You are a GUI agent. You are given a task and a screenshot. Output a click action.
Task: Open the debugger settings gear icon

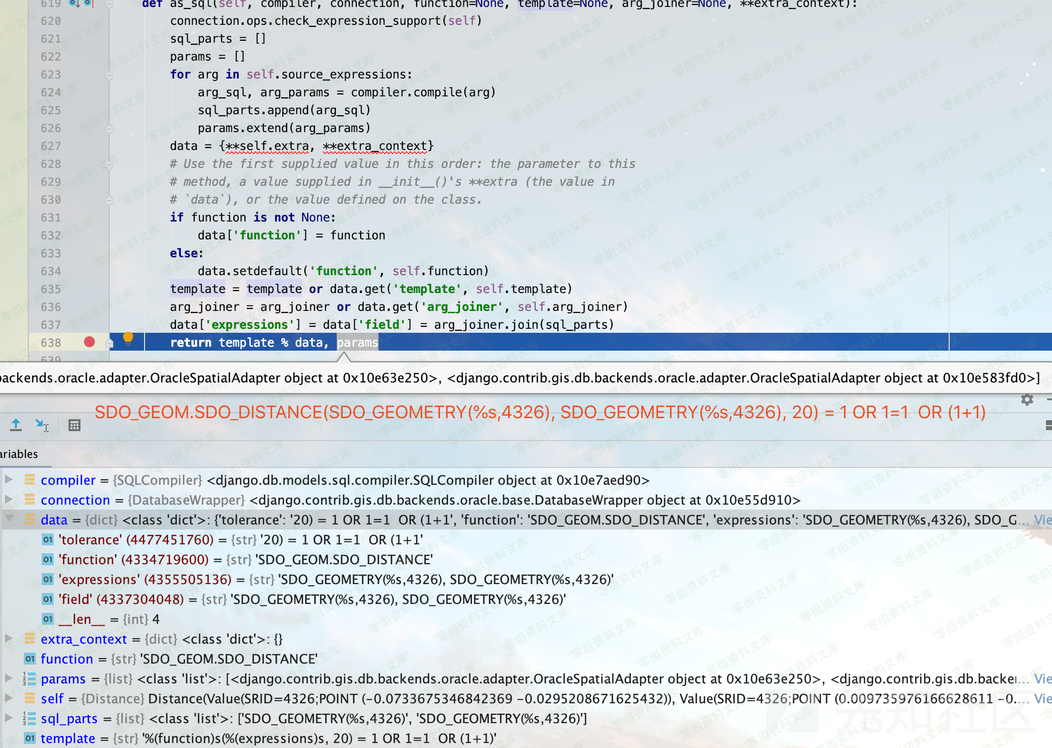tap(1027, 400)
